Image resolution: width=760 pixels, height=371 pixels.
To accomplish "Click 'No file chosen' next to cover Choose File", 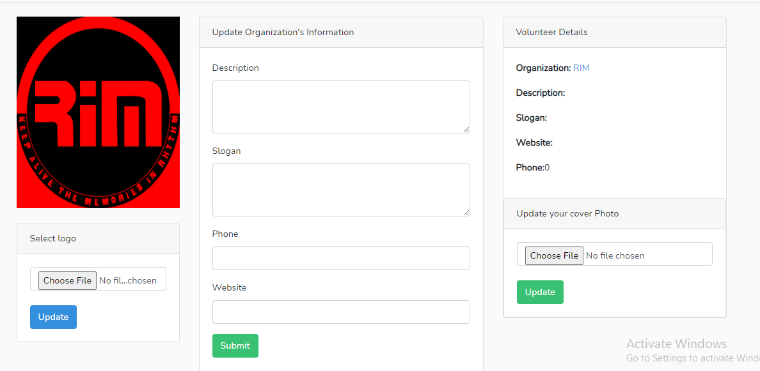I will pos(615,255).
